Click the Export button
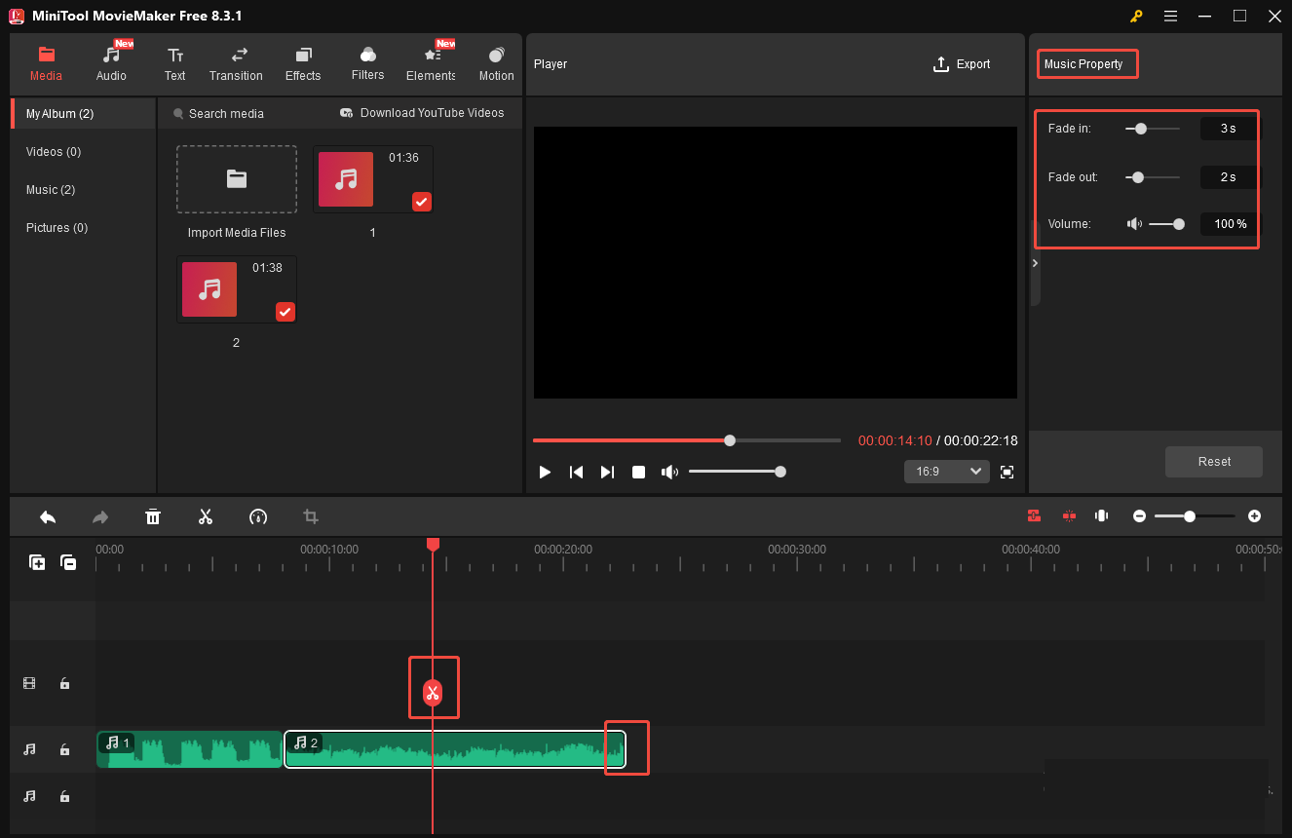Viewport: 1292px width, 838px height. click(962, 63)
